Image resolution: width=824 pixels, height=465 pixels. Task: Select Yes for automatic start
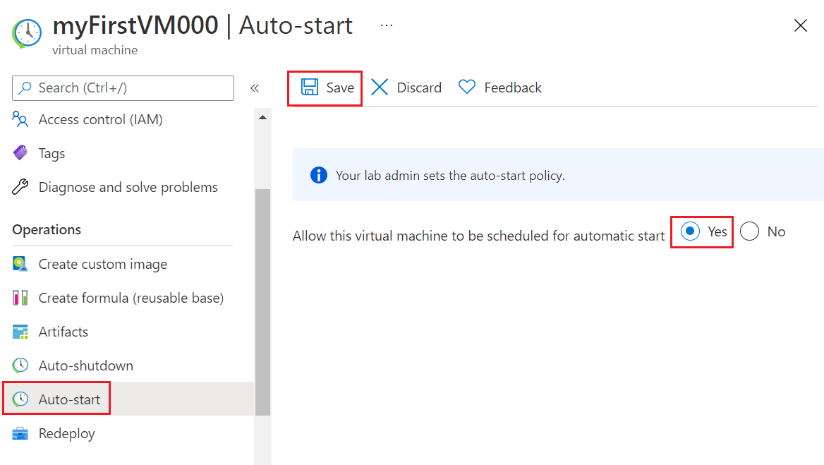point(690,231)
